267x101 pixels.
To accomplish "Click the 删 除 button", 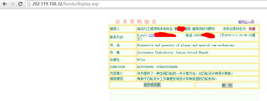I will click(x=227, y=85).
